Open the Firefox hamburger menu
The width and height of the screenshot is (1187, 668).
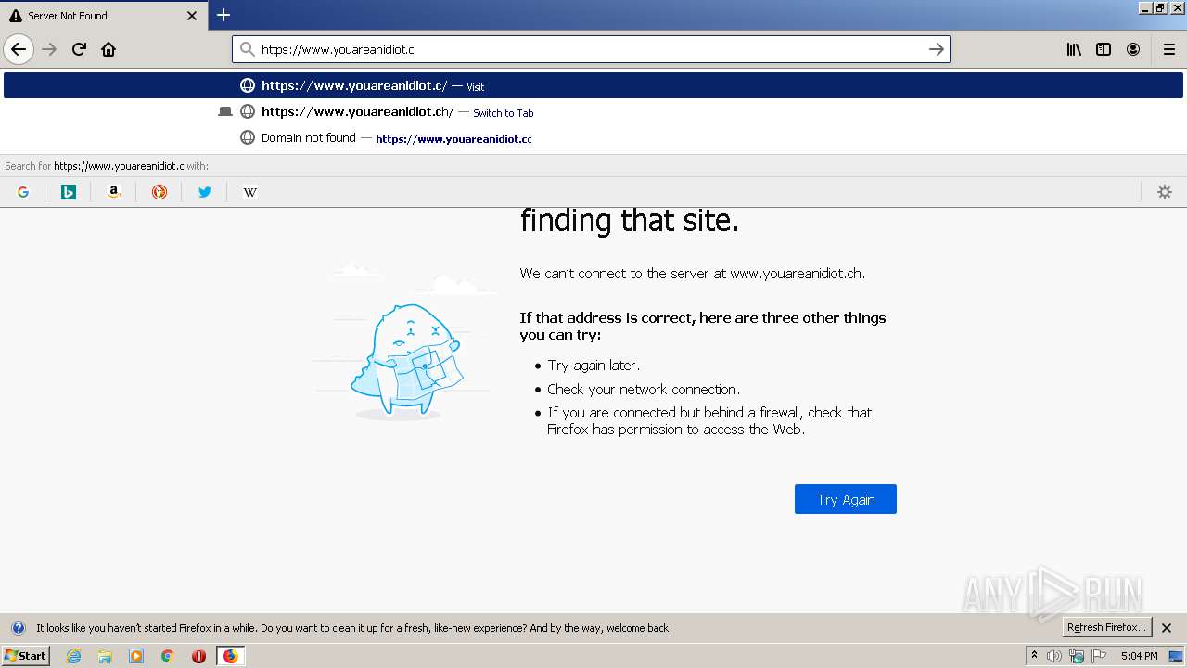click(x=1168, y=49)
